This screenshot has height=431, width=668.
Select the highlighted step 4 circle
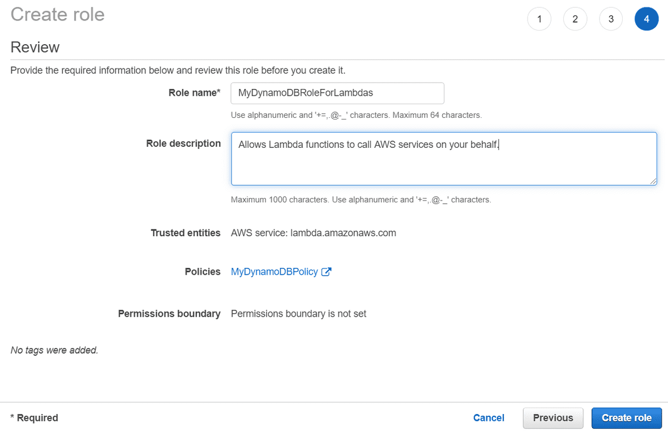[x=646, y=19]
